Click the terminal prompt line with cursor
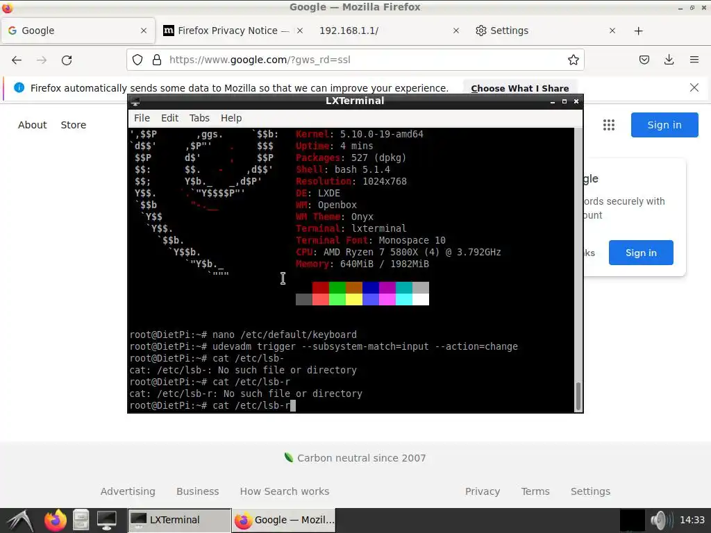The image size is (711, 533). pyautogui.click(x=212, y=405)
